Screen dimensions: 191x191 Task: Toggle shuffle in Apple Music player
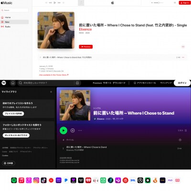(x=46, y=3)
